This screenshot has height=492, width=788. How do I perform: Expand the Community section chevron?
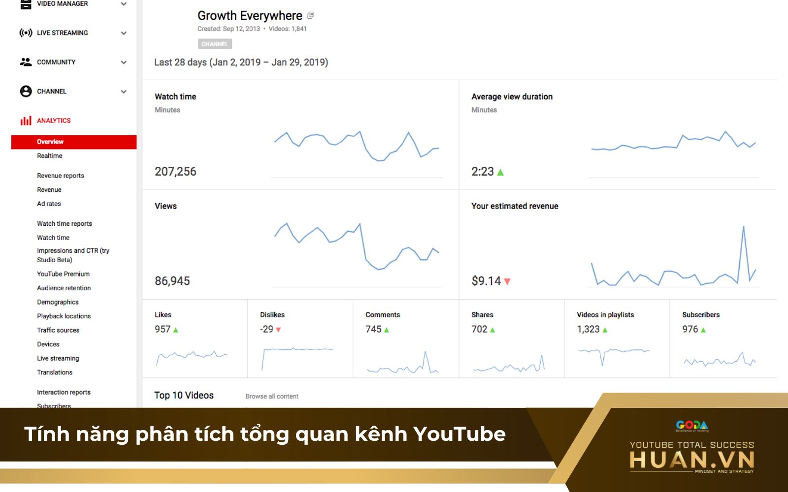(124, 62)
